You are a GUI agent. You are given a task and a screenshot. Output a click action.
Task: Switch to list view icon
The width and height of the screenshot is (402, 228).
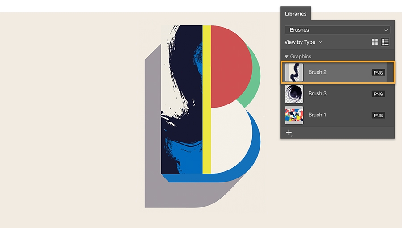click(x=385, y=42)
